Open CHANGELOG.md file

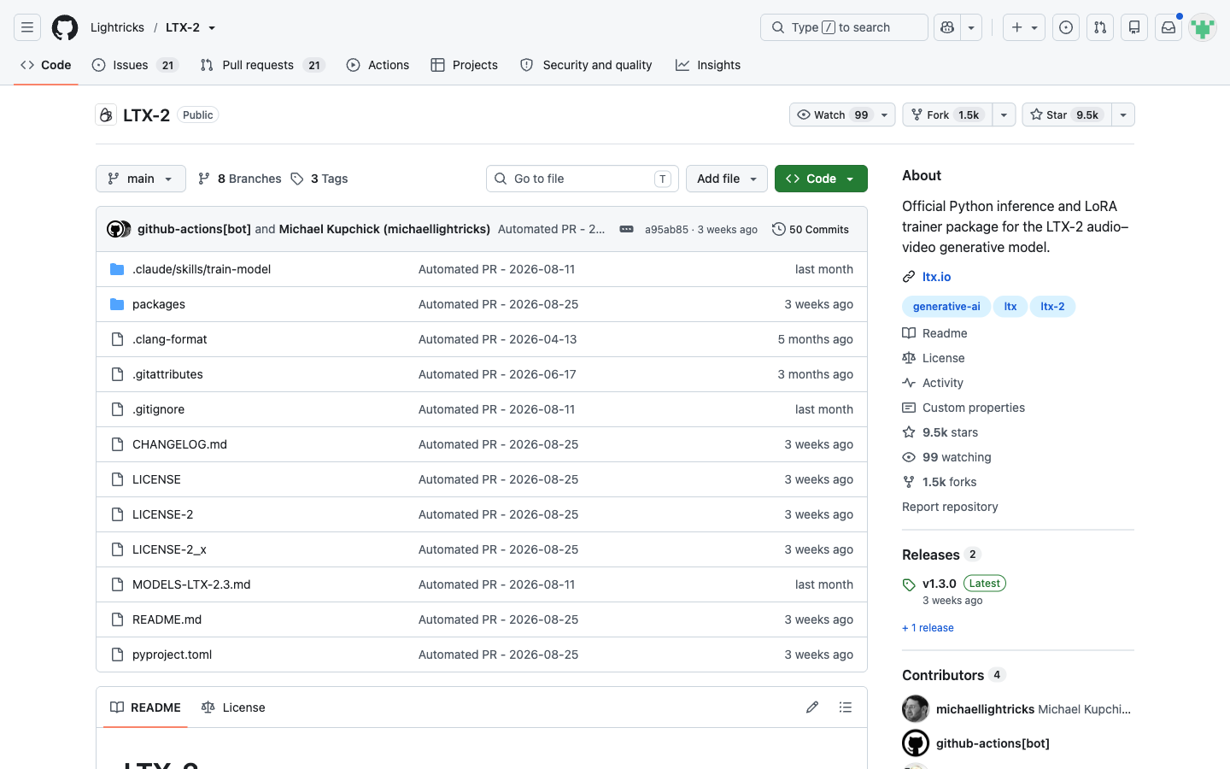(179, 444)
